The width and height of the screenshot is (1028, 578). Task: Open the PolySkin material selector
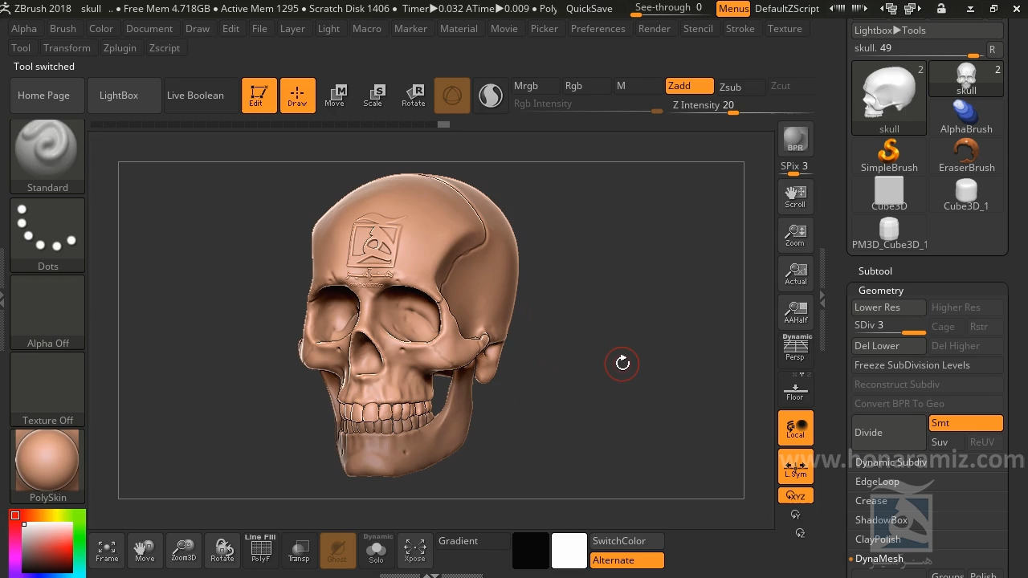click(47, 466)
